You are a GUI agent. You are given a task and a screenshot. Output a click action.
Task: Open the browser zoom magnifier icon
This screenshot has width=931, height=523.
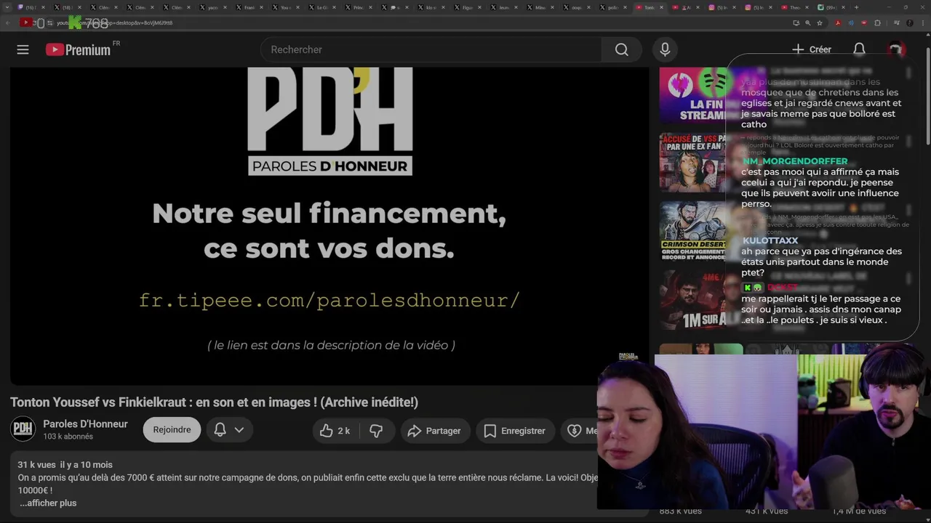807,23
